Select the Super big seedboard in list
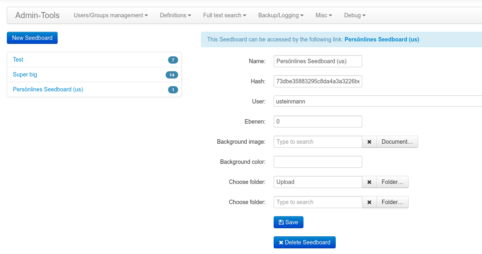This screenshot has width=482, height=254. coord(25,74)
